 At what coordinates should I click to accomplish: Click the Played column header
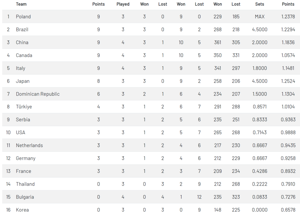pos(123,4)
